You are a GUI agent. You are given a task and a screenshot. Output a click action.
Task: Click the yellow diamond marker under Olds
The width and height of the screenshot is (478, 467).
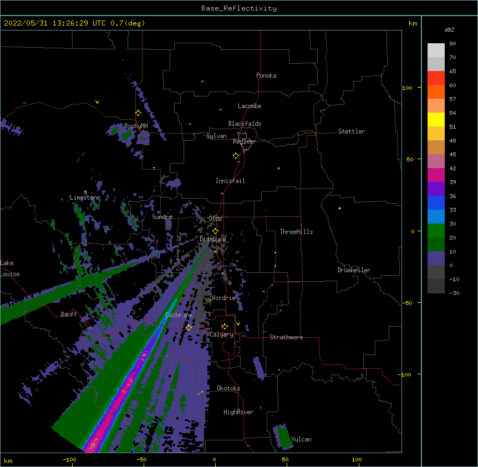click(x=215, y=231)
